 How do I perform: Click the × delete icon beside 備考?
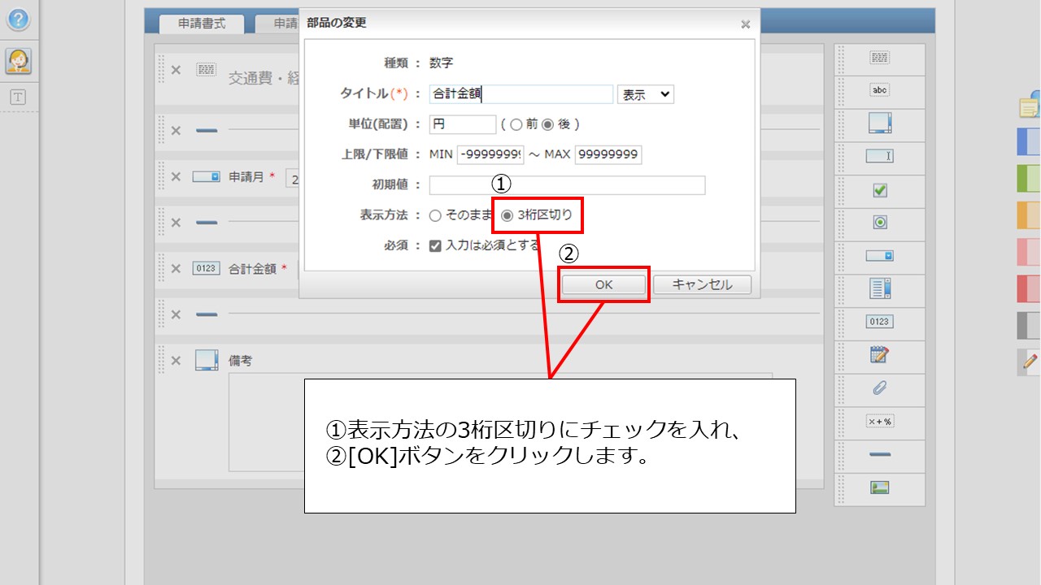174,359
